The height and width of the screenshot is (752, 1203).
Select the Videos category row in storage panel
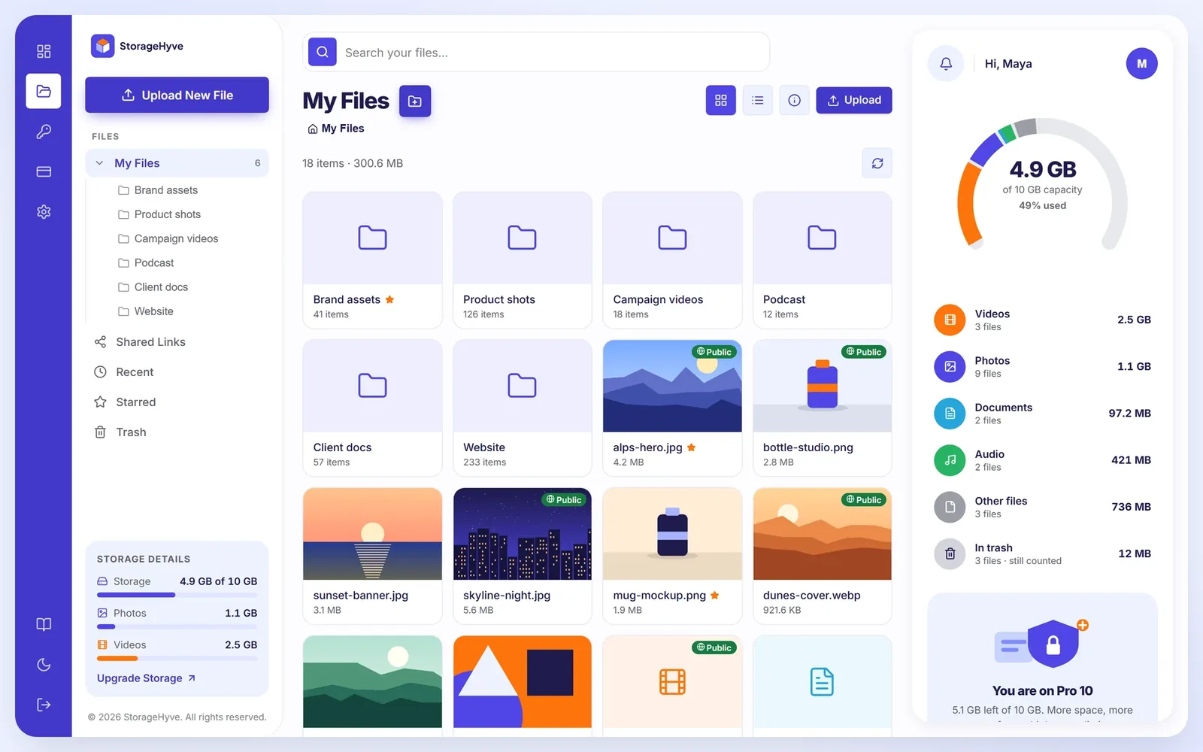tap(1042, 320)
